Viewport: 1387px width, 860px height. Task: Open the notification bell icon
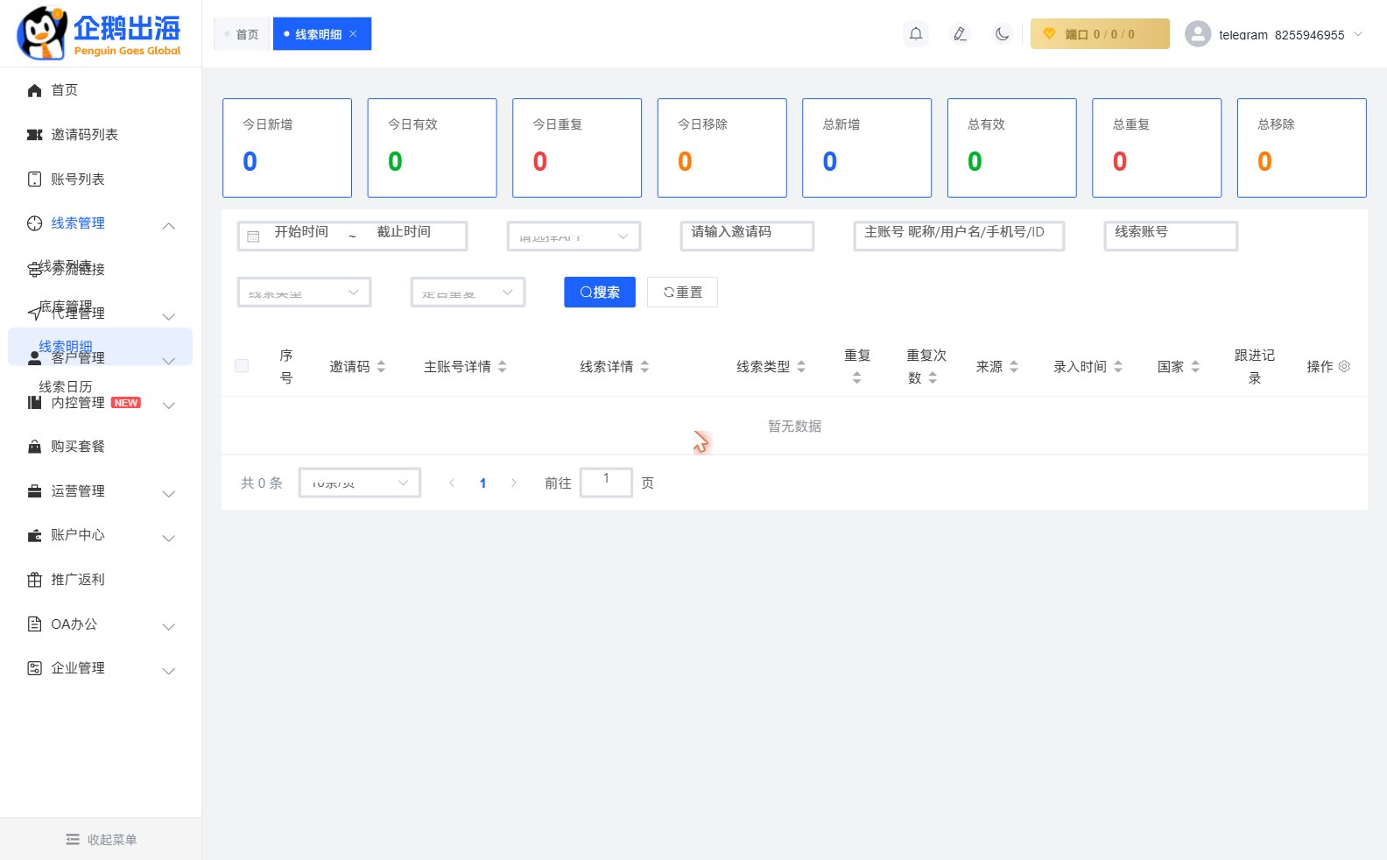[916, 34]
